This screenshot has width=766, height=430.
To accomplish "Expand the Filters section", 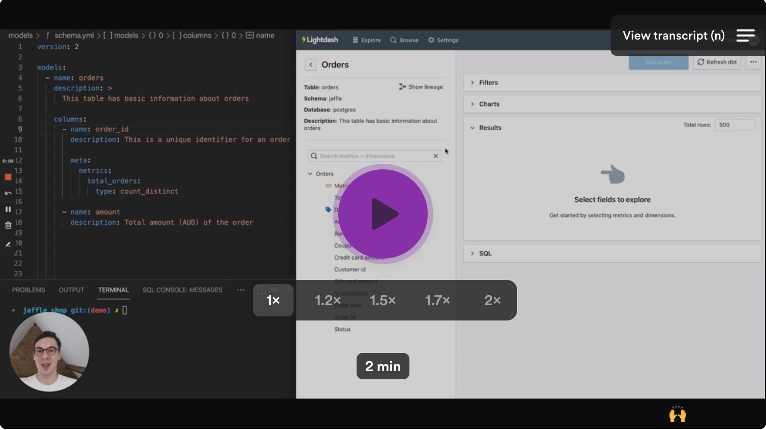I will click(488, 83).
